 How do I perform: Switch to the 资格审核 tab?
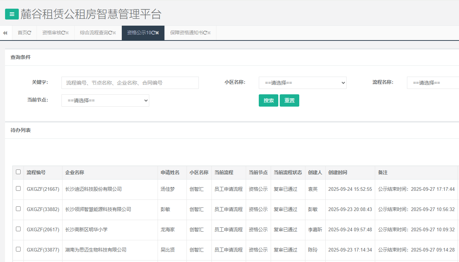tap(51, 33)
